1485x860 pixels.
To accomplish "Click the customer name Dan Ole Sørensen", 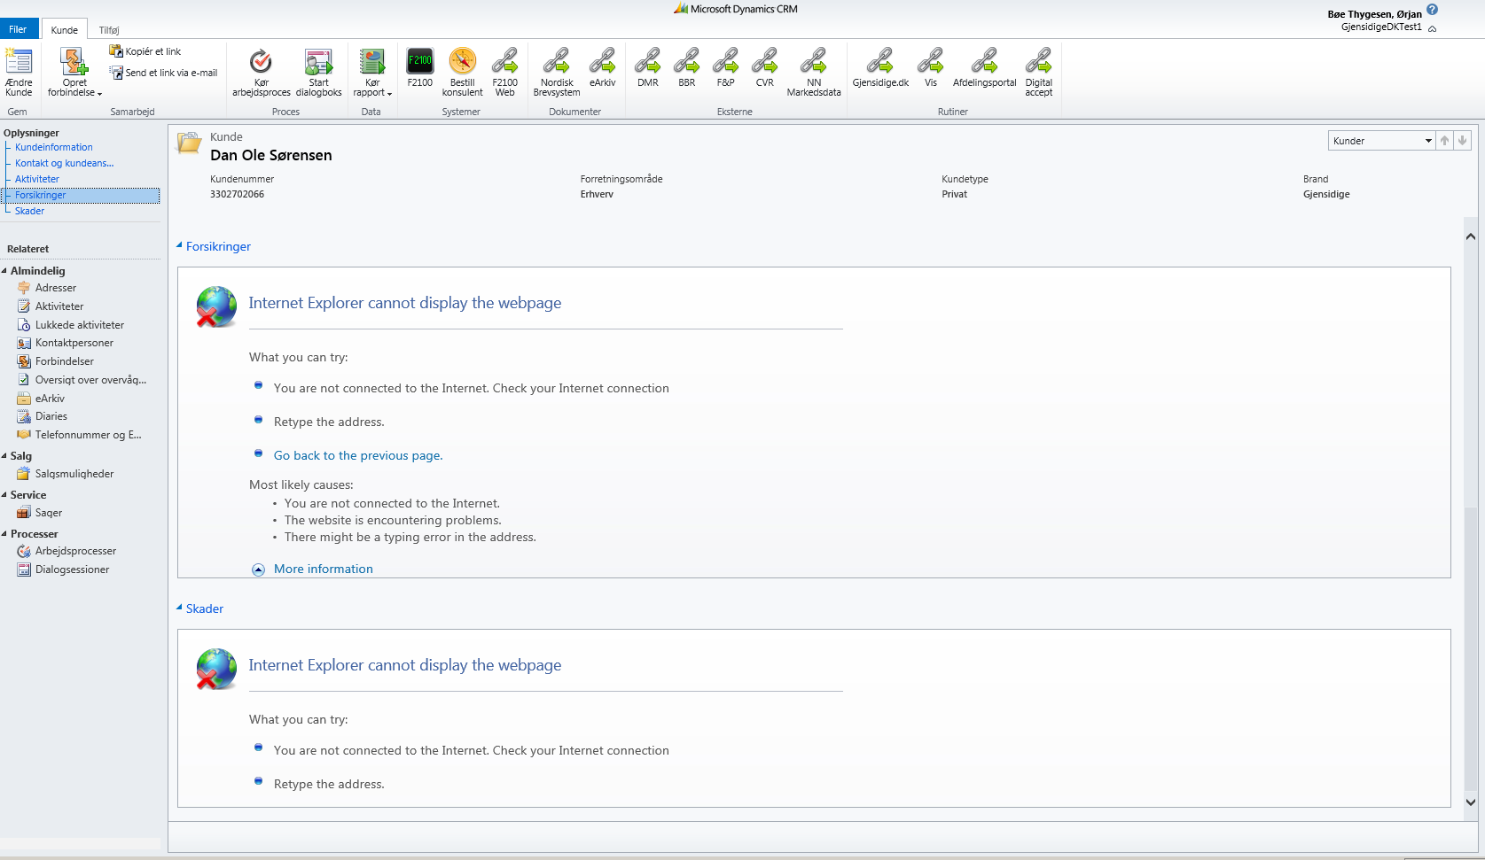I will pos(271,155).
